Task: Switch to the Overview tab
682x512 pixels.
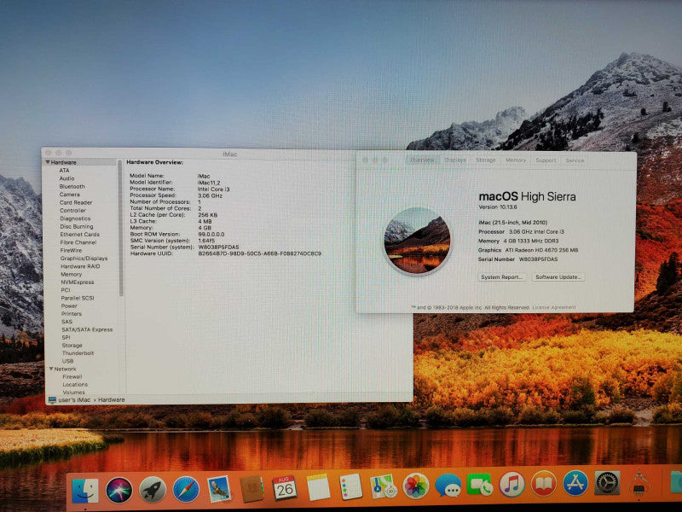Action: [x=422, y=160]
